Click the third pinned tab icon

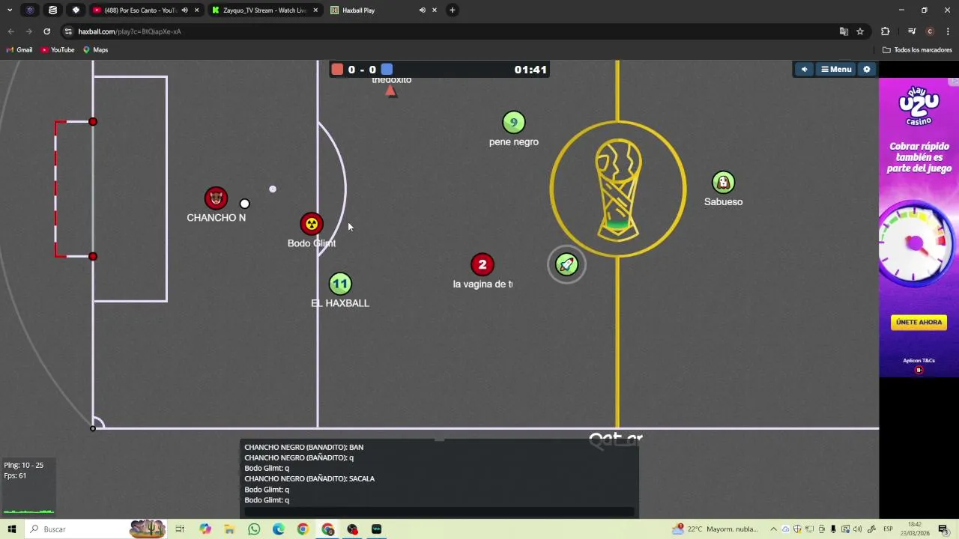tap(76, 10)
